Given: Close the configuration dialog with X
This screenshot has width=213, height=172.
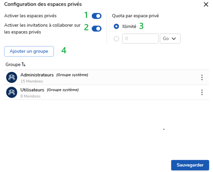Looking at the screenshot, I should click(x=206, y=5).
